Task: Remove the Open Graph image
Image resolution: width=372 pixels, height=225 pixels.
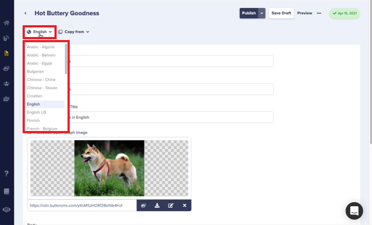Action: pos(185,205)
